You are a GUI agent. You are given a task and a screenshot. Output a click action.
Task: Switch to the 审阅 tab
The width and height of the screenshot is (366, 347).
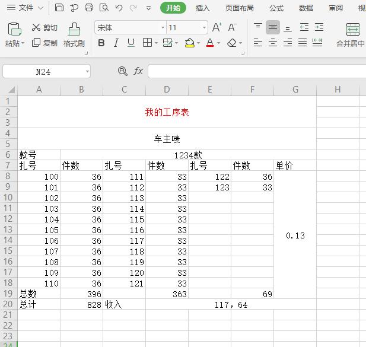(x=336, y=8)
